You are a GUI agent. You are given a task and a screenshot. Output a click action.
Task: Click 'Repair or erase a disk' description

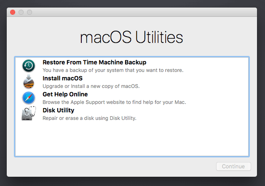pyautogui.click(x=89, y=118)
